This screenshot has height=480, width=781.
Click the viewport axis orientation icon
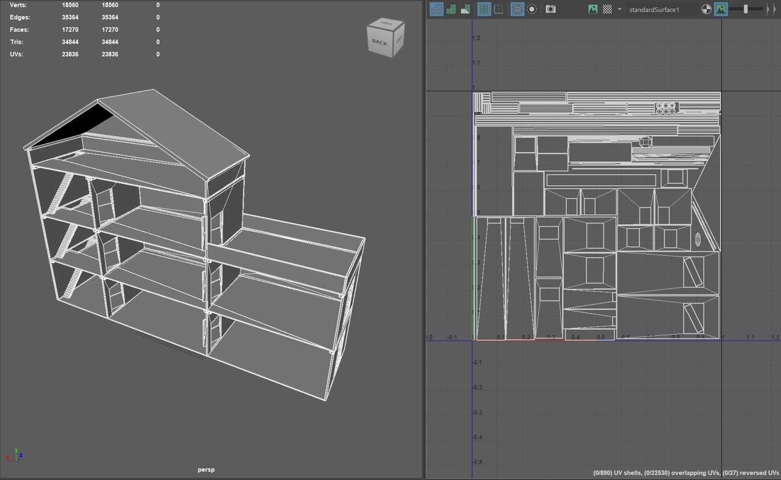click(x=13, y=456)
